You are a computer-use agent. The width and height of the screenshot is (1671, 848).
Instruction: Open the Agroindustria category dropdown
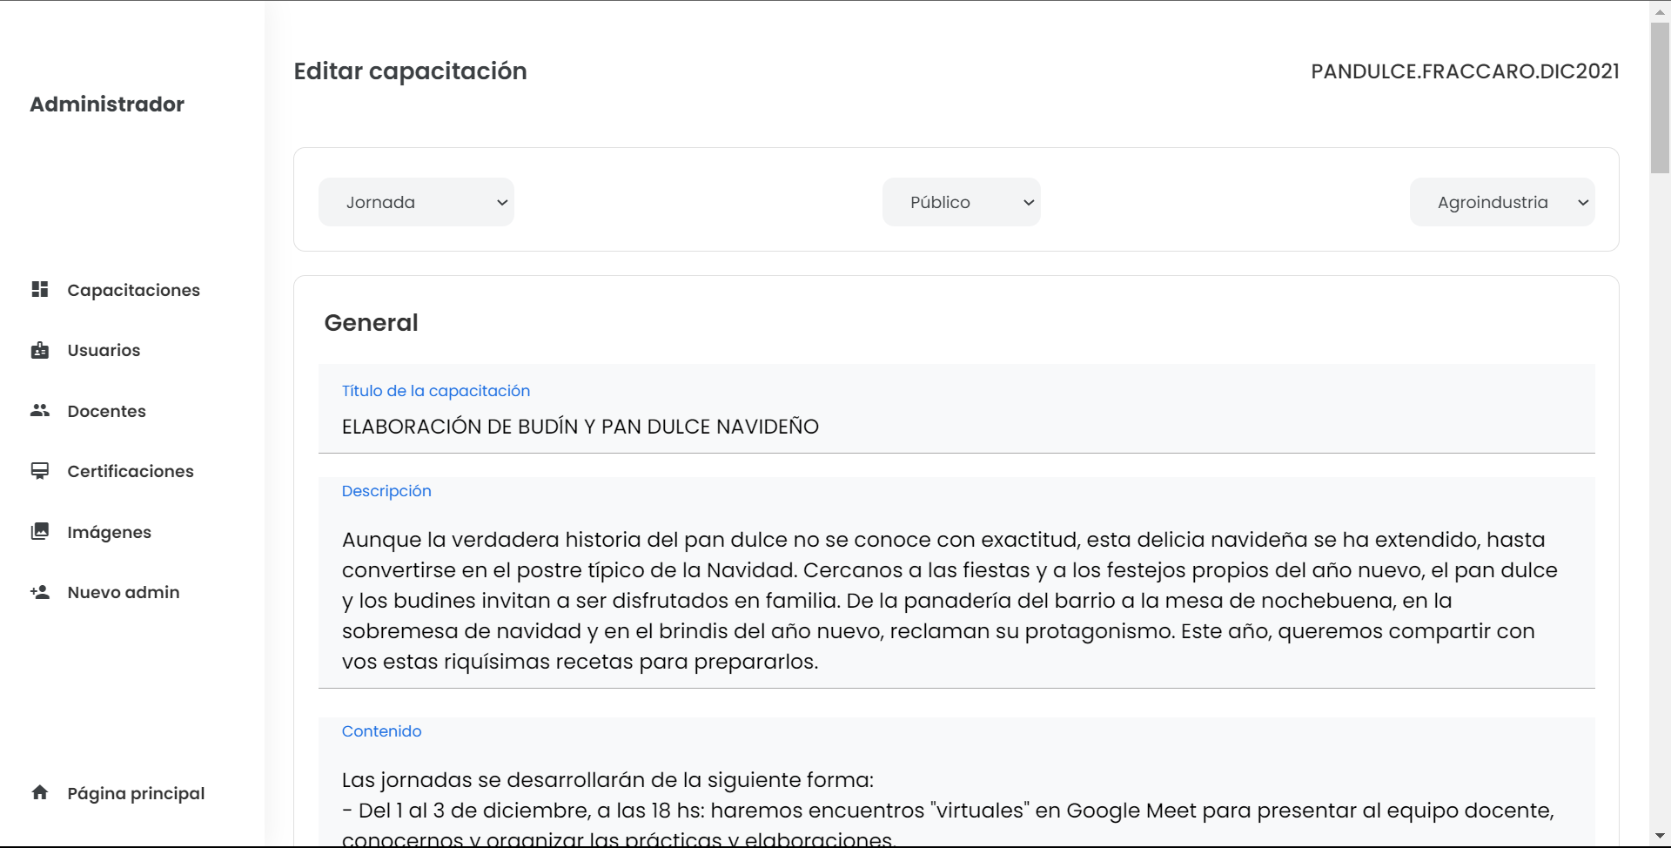[1501, 202]
